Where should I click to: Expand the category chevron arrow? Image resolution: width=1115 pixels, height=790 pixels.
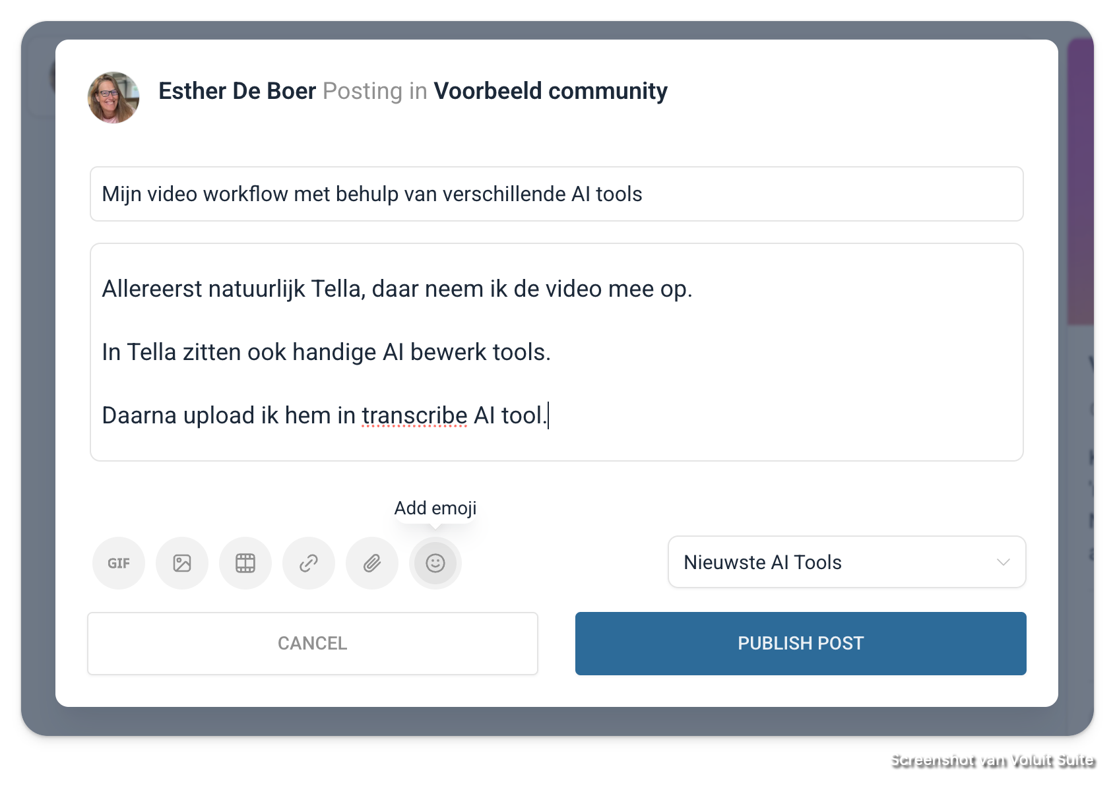[1004, 562]
